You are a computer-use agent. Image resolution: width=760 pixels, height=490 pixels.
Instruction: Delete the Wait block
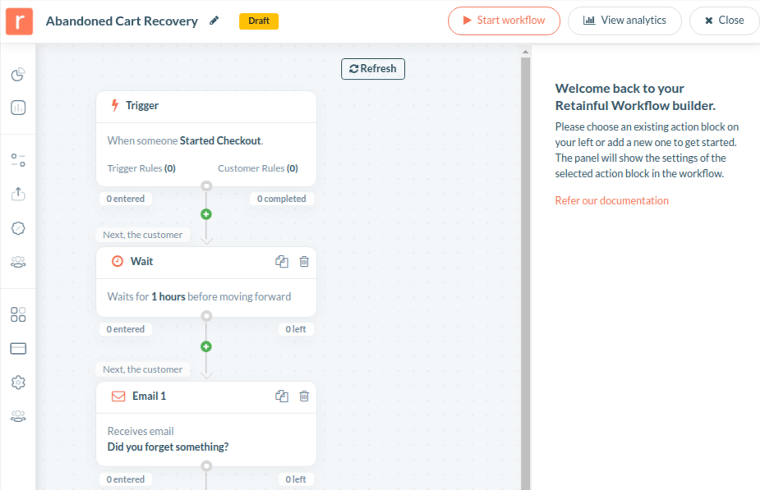click(x=304, y=262)
